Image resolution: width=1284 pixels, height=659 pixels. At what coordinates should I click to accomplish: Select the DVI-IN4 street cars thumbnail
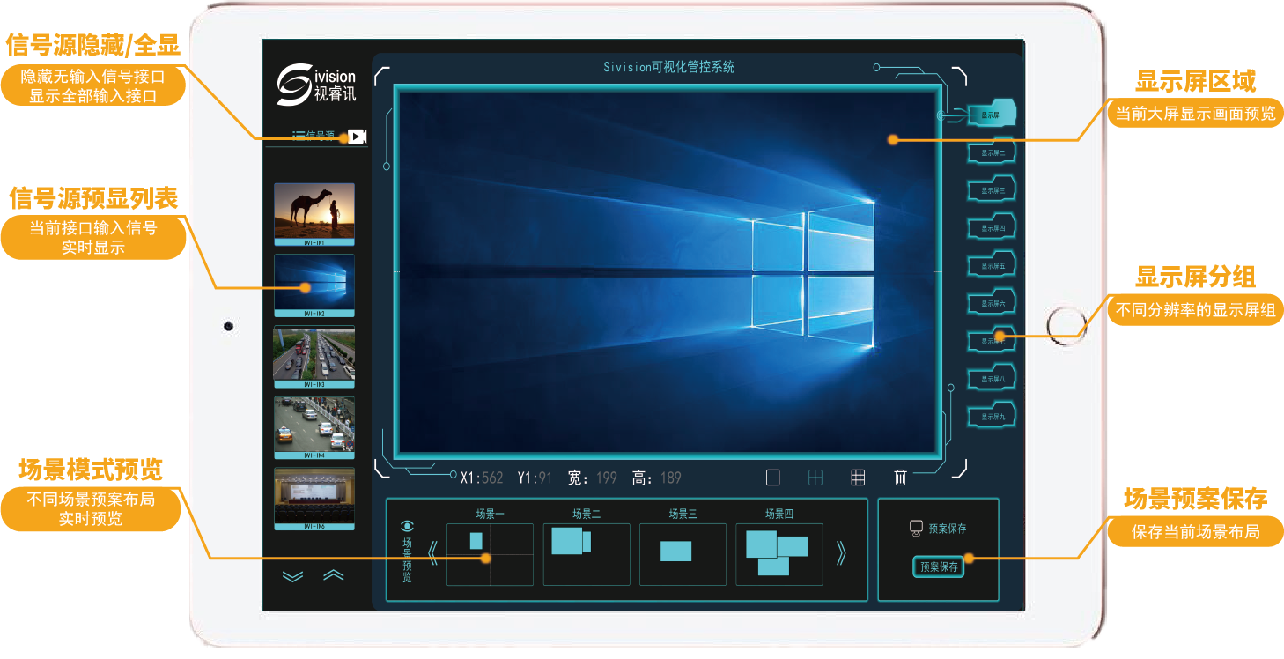314,428
